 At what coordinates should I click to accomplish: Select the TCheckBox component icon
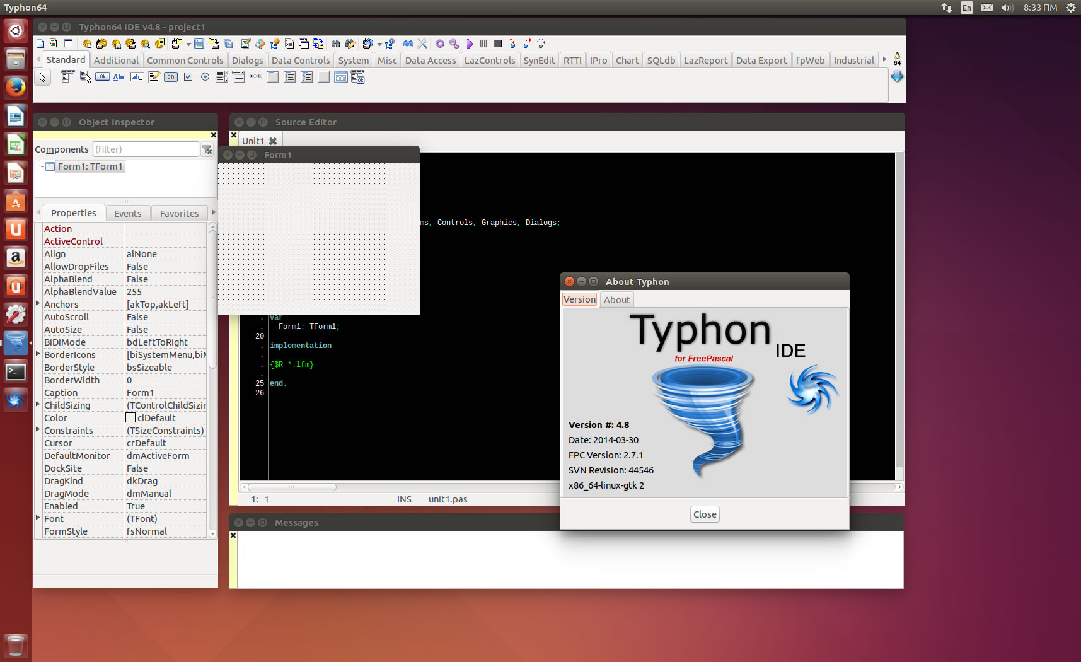(188, 77)
